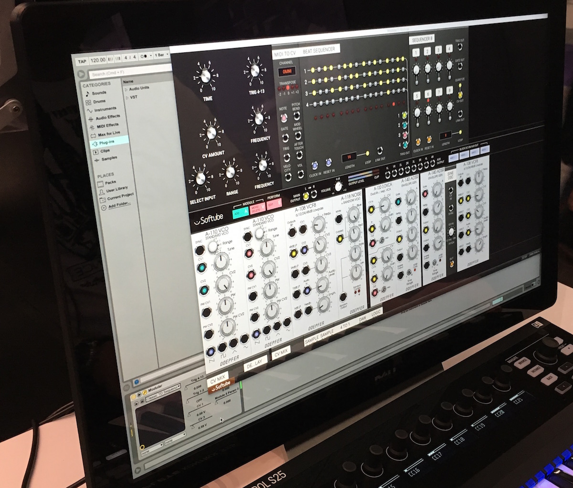The width and height of the screenshot is (573, 488).
Task: Click the pink EDIT module icon in Softube Modular
Action: [x=273, y=205]
